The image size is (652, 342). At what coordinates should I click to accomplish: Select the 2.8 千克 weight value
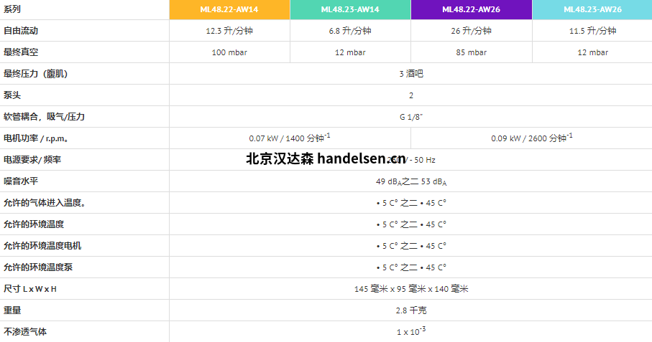(410, 310)
